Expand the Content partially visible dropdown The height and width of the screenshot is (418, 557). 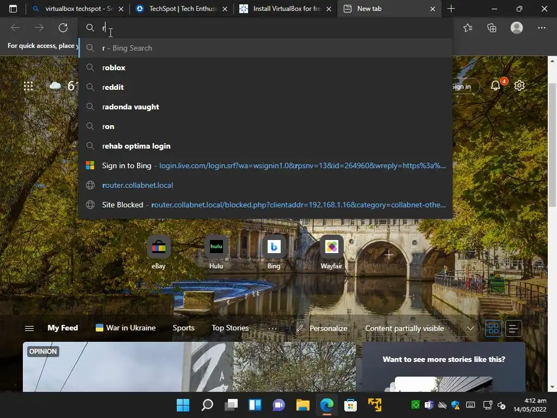471,328
